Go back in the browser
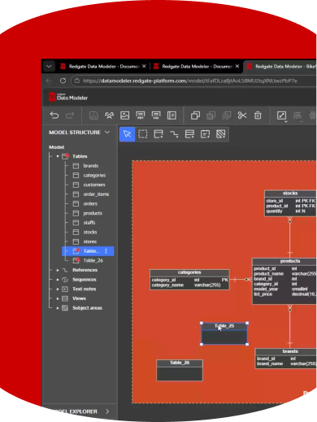 (49, 80)
